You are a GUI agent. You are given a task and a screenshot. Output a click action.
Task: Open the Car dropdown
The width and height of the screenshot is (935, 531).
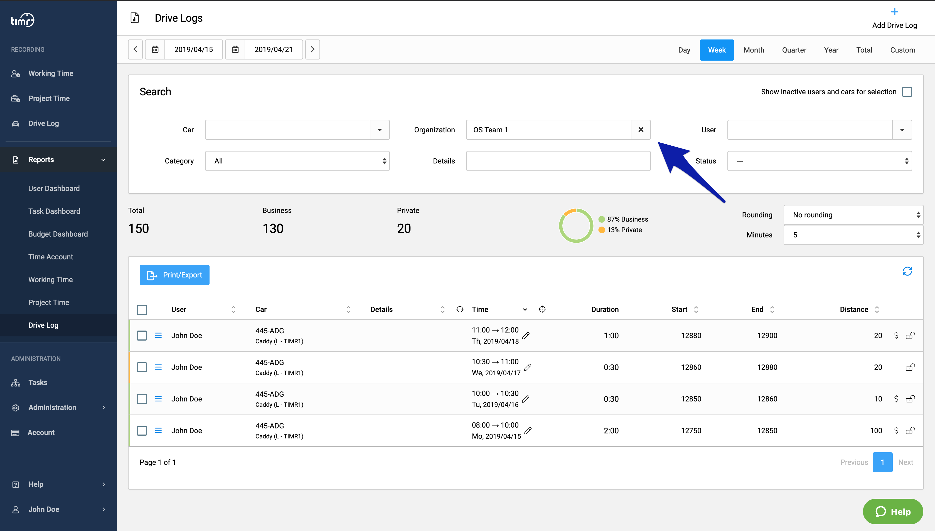click(380, 130)
